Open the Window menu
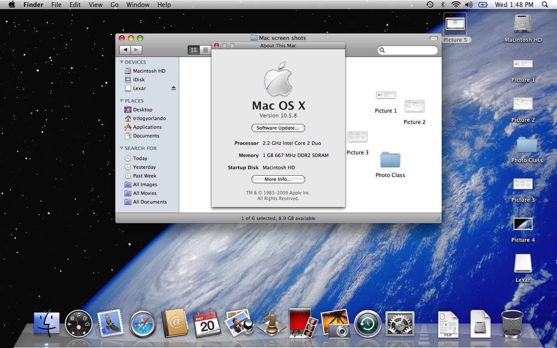This screenshot has height=348, width=557. pos(138,5)
